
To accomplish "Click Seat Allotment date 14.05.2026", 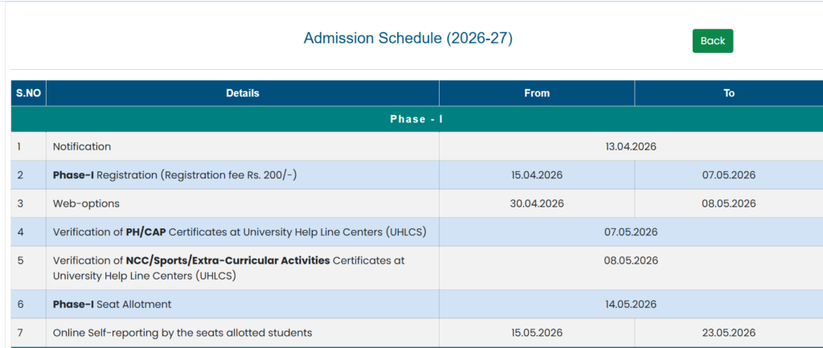I will coord(631,304).
